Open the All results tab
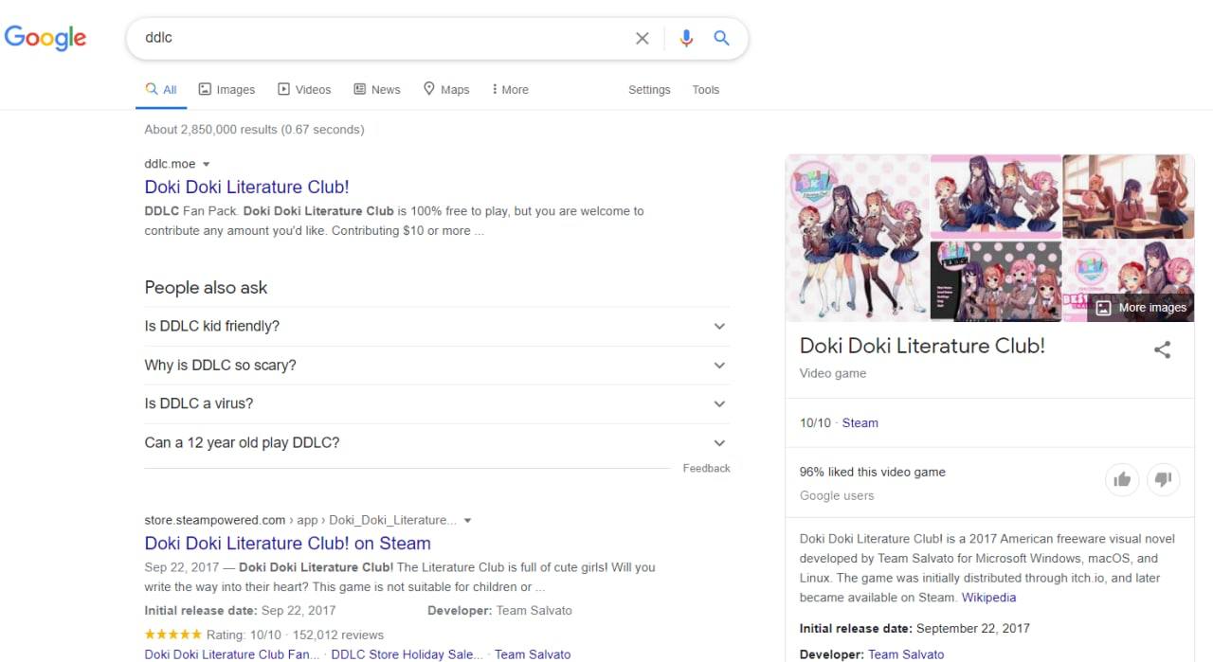Viewport: 1213px width, 662px height. (x=161, y=89)
